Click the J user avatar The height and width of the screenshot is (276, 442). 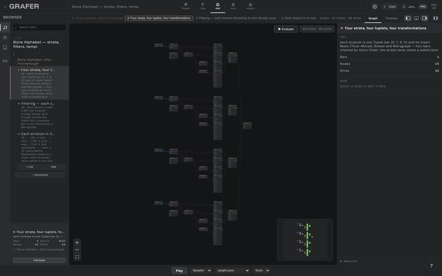[x=404, y=7]
